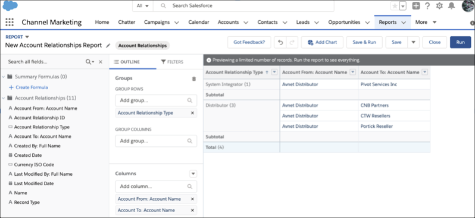Screen dimensions: 475x218
Task: Select the Currency ISO Code field
Action: 34,165
